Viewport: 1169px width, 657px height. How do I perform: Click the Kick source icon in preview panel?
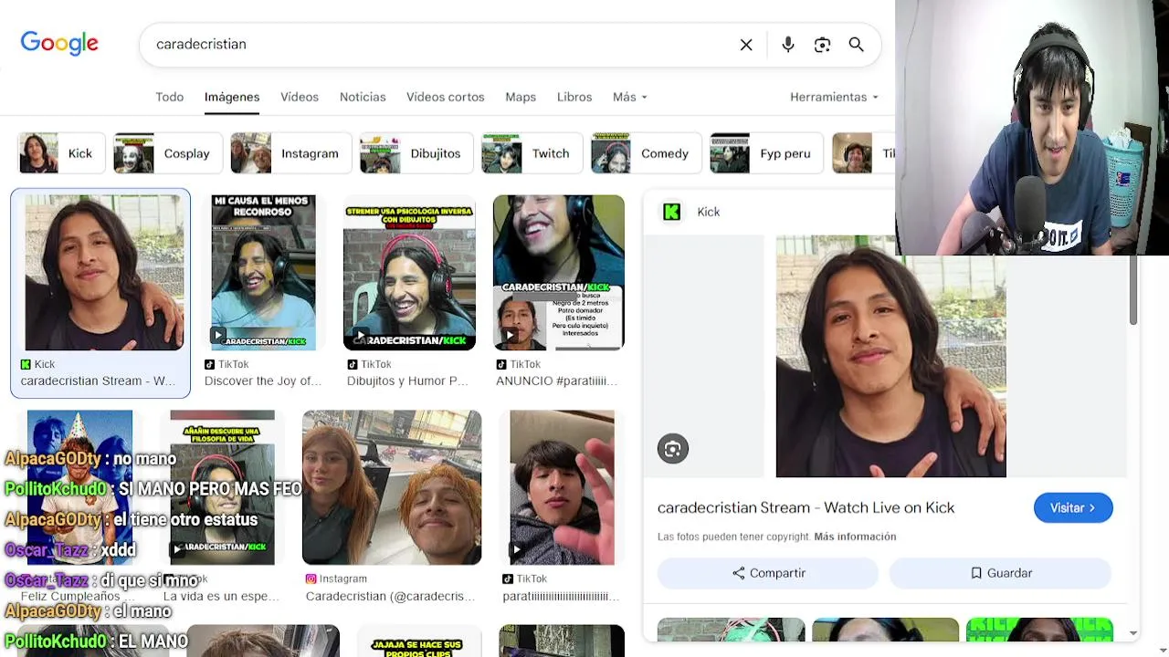[672, 212]
